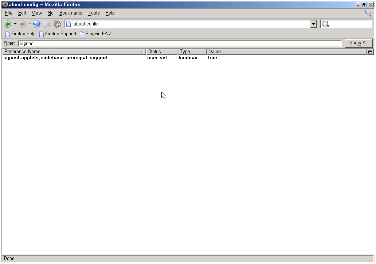Sort by the Value column header
Screen dimensions: 376x264
[287, 52]
